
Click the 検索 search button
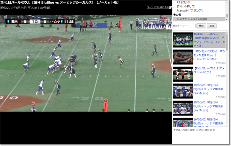pos(201,26)
